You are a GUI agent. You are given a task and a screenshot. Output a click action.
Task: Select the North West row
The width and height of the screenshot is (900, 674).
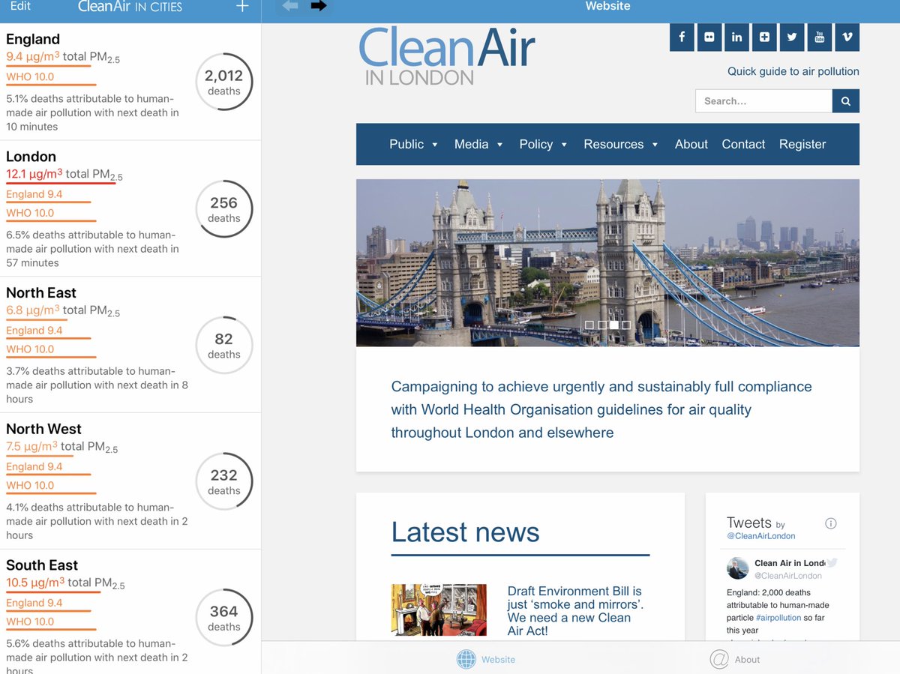[x=130, y=481]
